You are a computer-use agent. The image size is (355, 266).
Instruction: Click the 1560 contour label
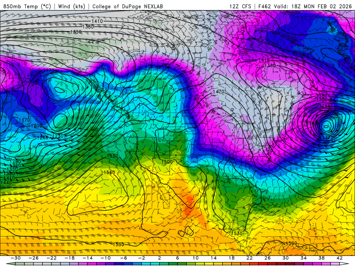pyautogui.click(x=109, y=172)
